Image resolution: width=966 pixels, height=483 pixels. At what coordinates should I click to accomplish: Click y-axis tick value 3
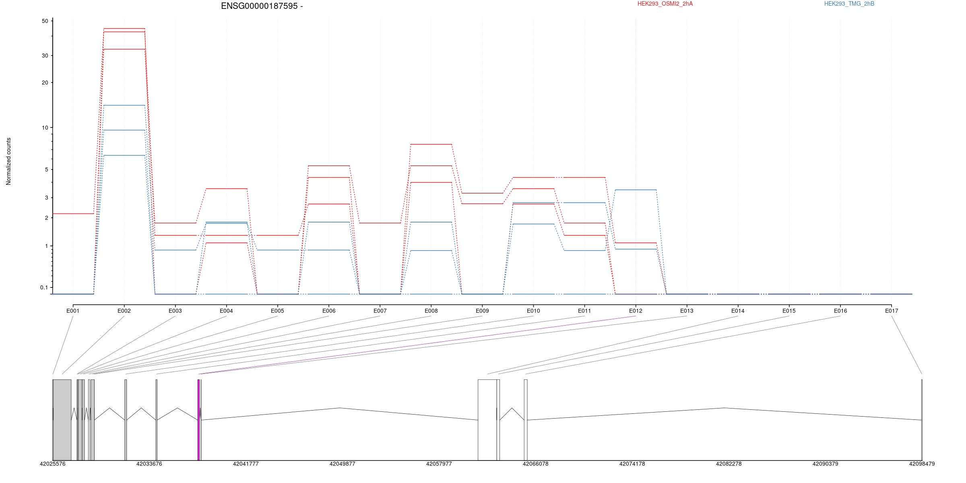47,198
